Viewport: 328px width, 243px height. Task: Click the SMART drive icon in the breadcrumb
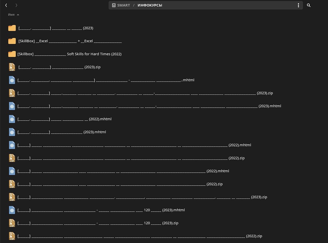pos(113,5)
